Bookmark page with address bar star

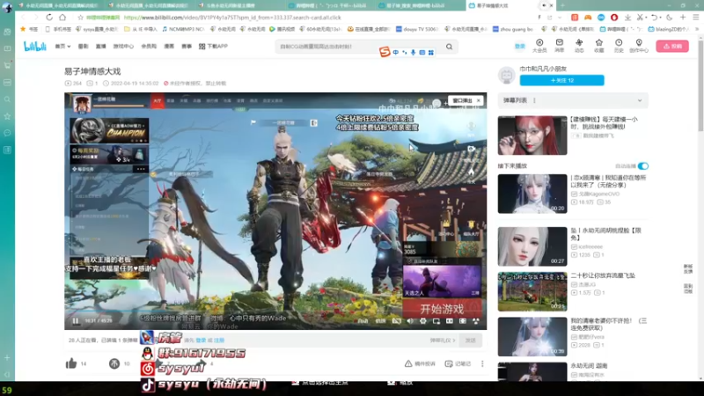[x=80, y=18]
